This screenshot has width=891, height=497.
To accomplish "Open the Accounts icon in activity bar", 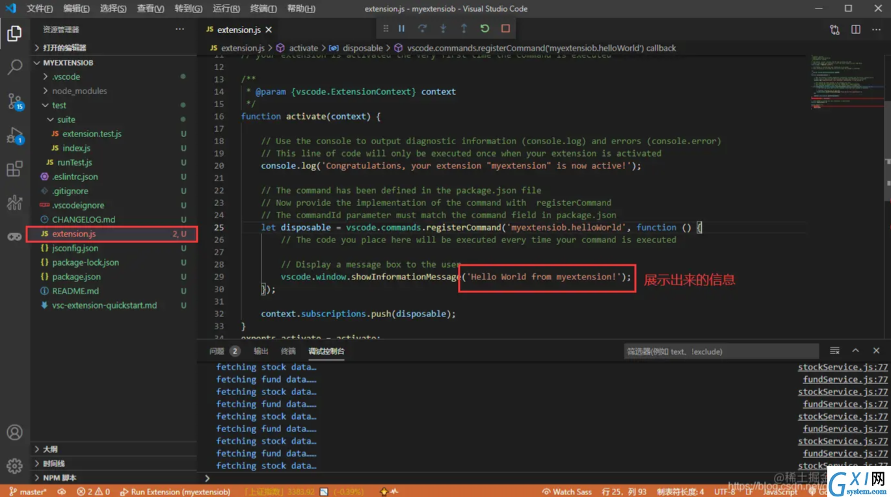I will coord(14,432).
